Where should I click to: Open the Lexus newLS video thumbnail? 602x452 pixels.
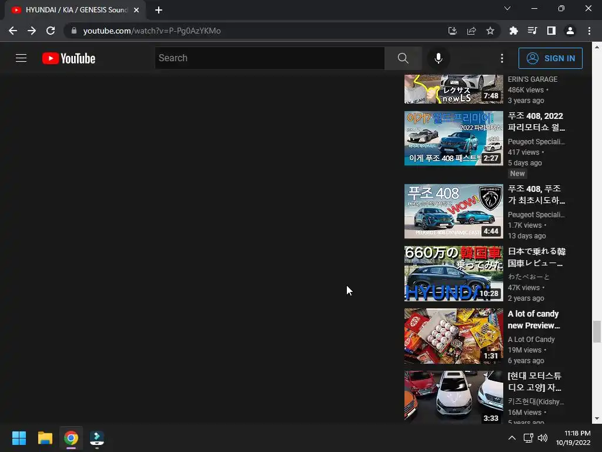tap(453, 89)
